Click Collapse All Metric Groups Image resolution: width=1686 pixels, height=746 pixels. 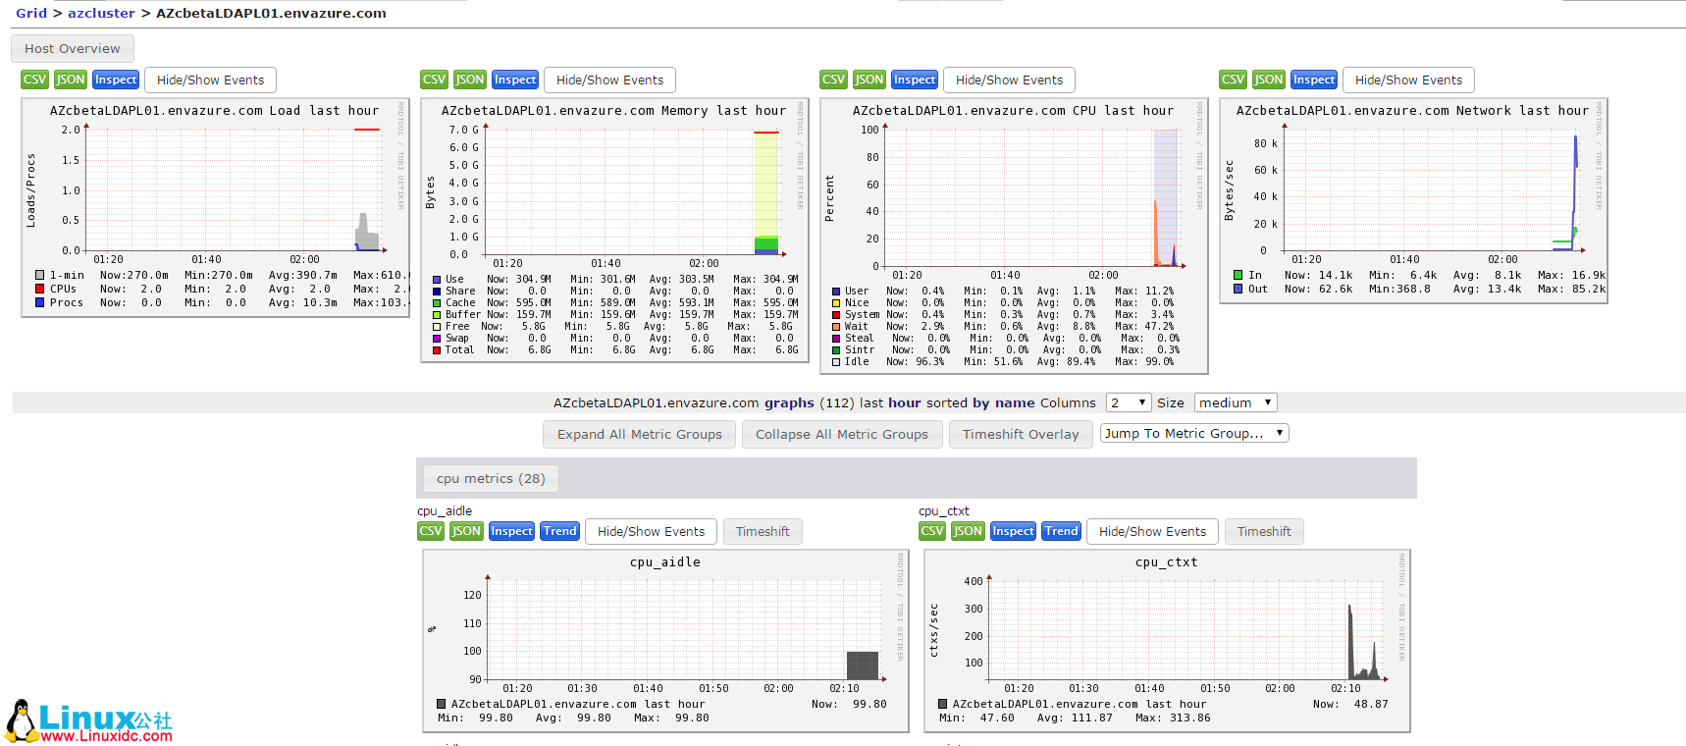842,434
